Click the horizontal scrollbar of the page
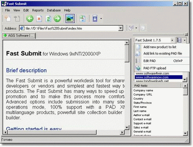The width and height of the screenshot is (193, 147). click(64, 132)
